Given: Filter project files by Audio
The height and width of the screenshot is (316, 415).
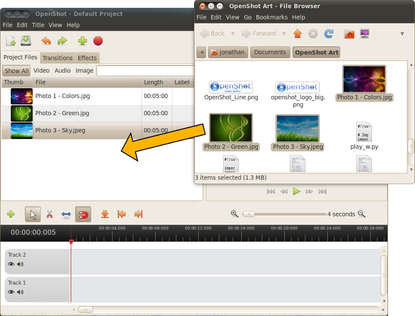Looking at the screenshot, I should tap(62, 71).
